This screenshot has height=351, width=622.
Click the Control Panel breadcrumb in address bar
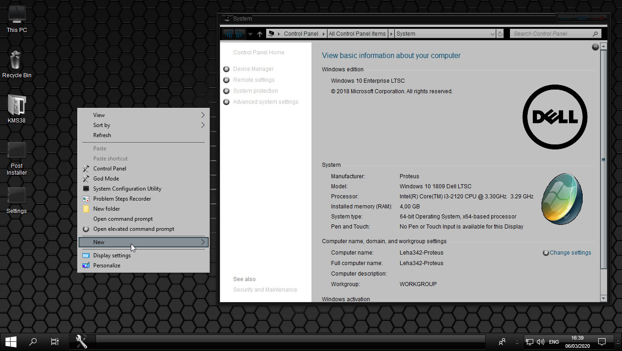click(301, 34)
